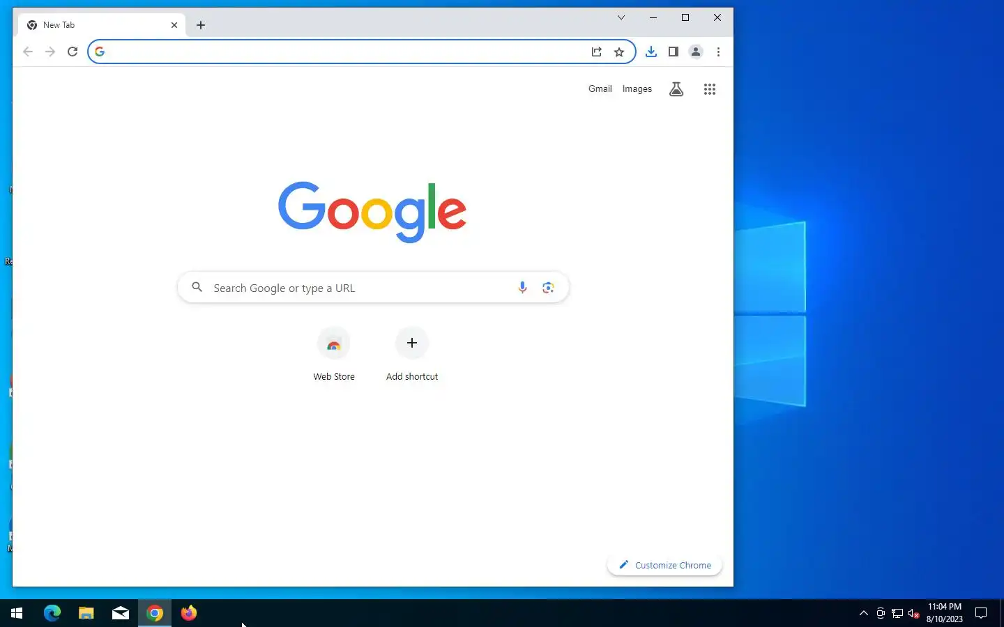Start voice search with microphone
The width and height of the screenshot is (1004, 627).
pos(522,288)
